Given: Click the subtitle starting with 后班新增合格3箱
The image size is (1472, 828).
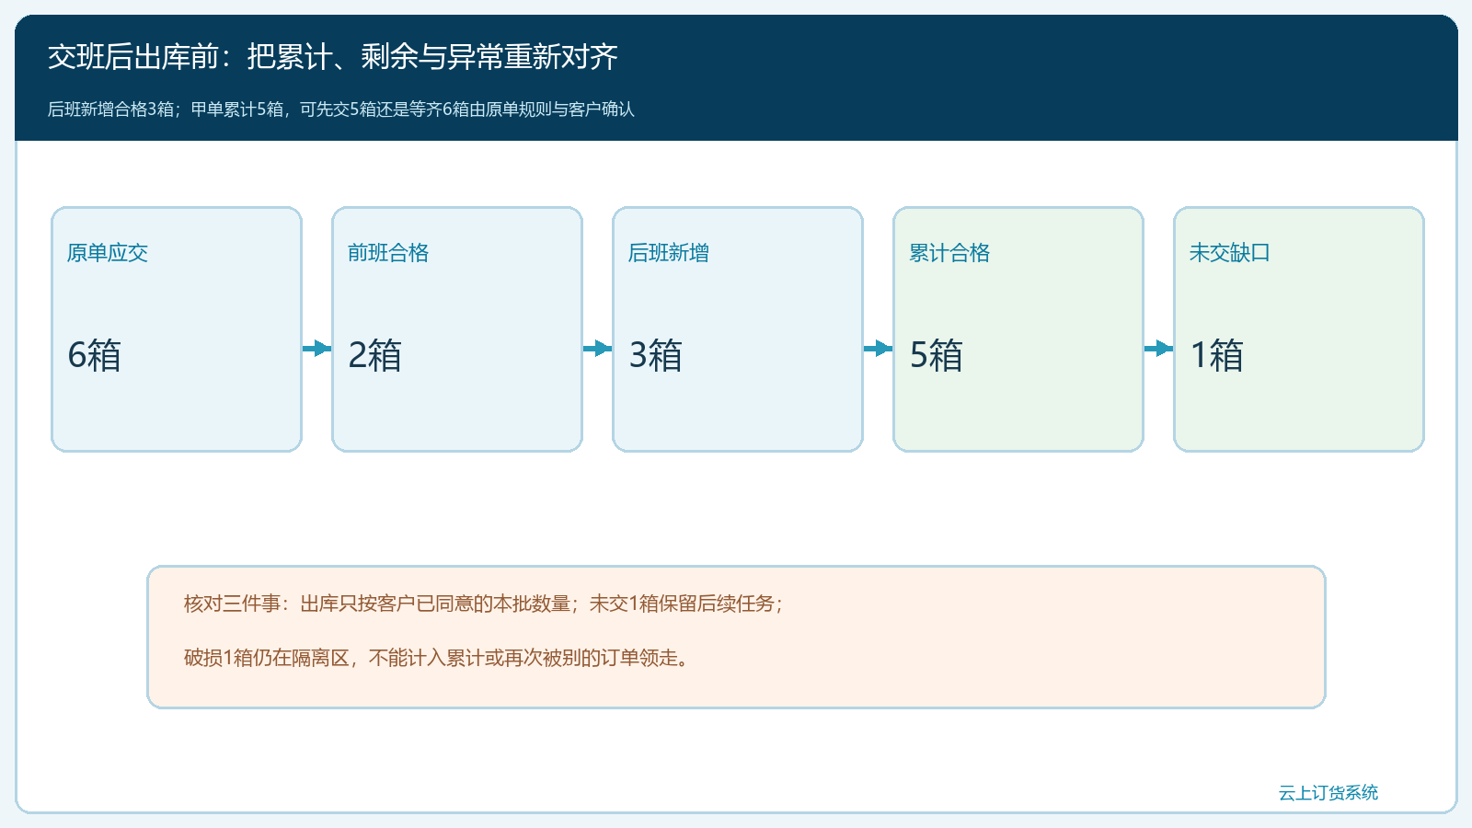Looking at the screenshot, I should (341, 109).
